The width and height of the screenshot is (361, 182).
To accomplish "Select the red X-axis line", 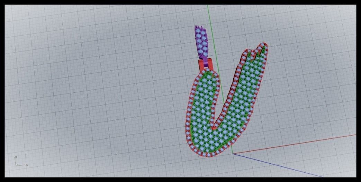I will click(295, 144).
